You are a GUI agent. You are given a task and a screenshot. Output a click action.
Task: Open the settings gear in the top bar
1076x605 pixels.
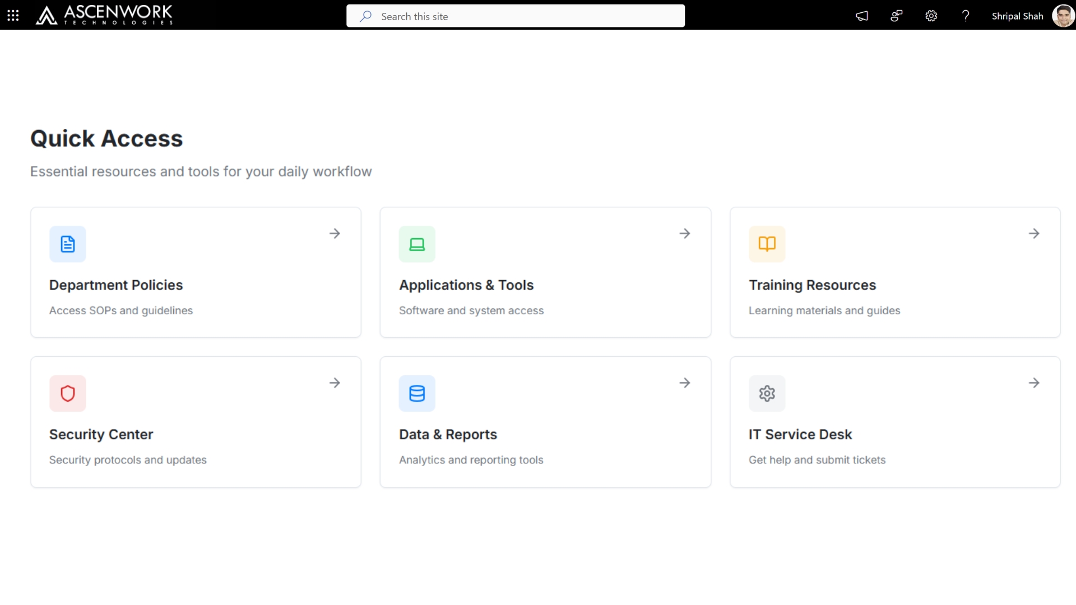click(931, 16)
